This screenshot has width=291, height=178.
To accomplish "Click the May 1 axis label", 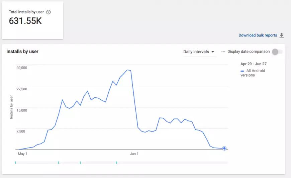I will point(22,154).
